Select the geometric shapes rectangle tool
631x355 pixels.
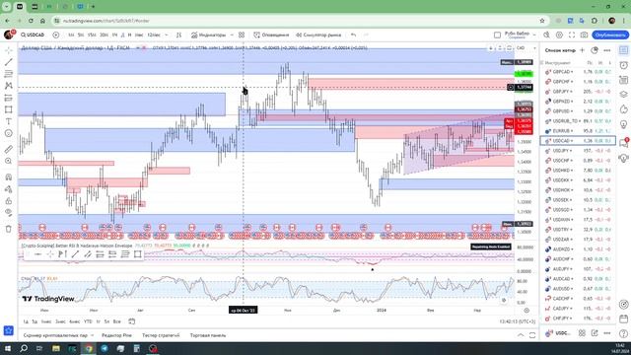point(9,109)
